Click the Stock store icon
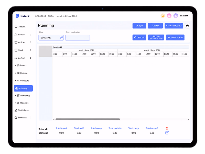The image size is (205, 154). coord(16,50)
